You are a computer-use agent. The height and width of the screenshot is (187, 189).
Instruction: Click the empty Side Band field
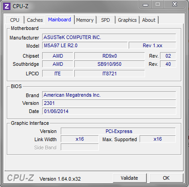point(80,147)
